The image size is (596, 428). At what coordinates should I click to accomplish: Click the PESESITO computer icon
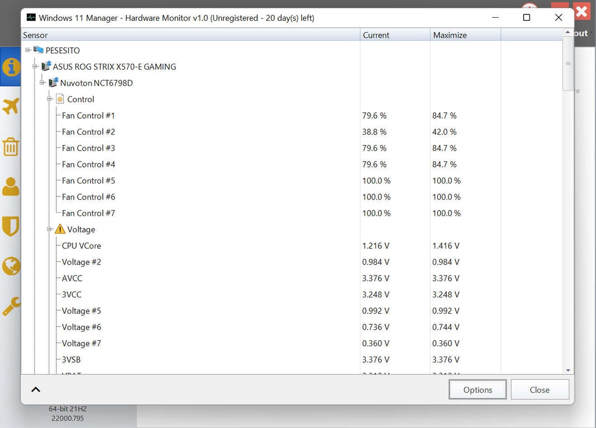tap(38, 50)
